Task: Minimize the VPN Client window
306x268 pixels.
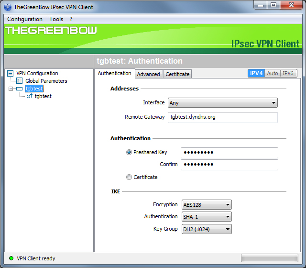Action: 261,5
